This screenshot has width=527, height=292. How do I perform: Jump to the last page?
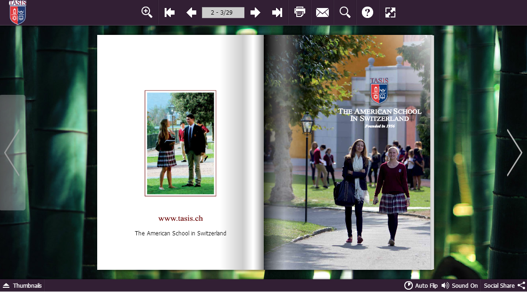coord(277,13)
